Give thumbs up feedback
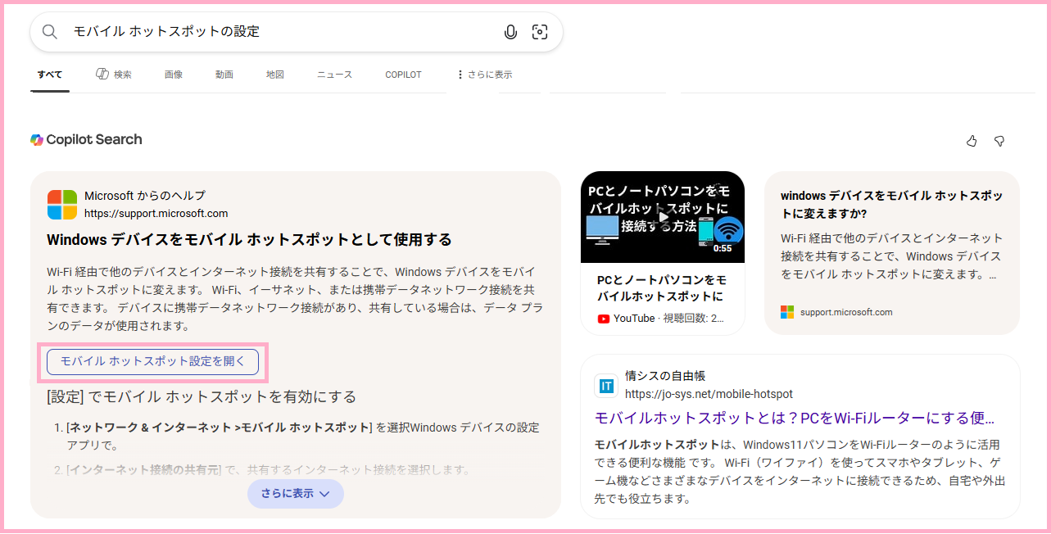The image size is (1051, 534). pyautogui.click(x=972, y=141)
